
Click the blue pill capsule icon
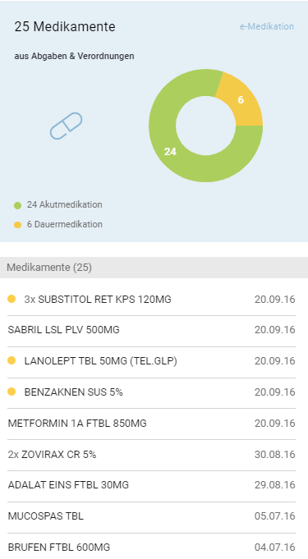66,126
